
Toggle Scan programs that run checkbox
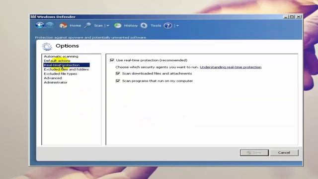[x=118, y=81]
